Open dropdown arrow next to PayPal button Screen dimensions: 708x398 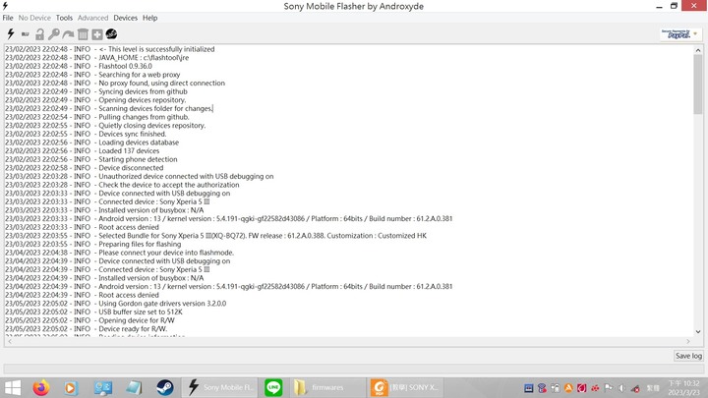[695, 33]
